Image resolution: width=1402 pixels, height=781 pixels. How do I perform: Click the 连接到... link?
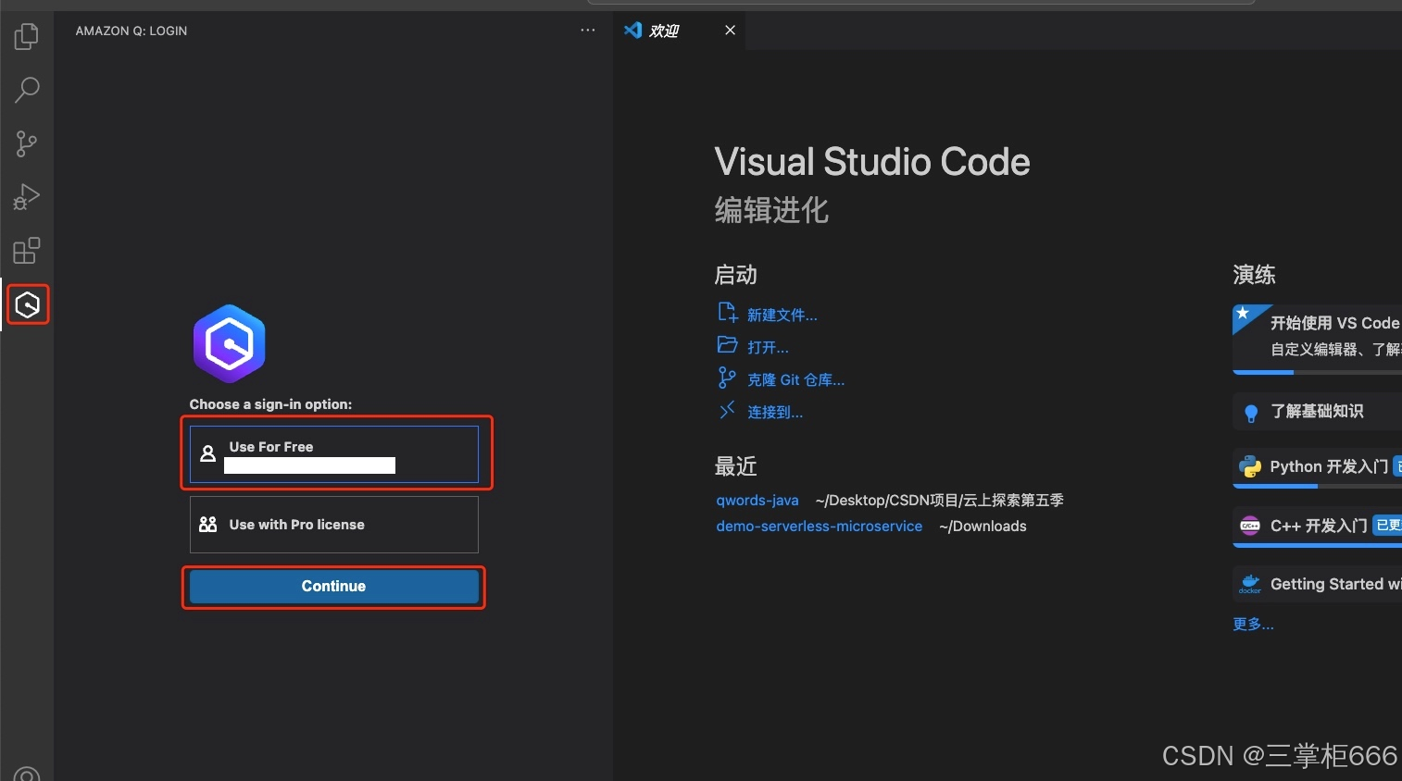775,413
